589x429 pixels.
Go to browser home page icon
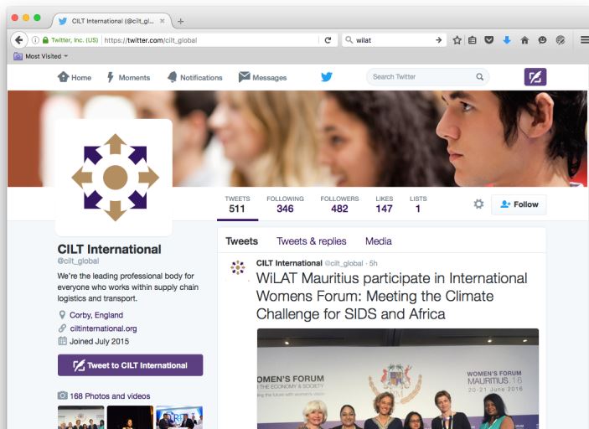[x=524, y=40]
